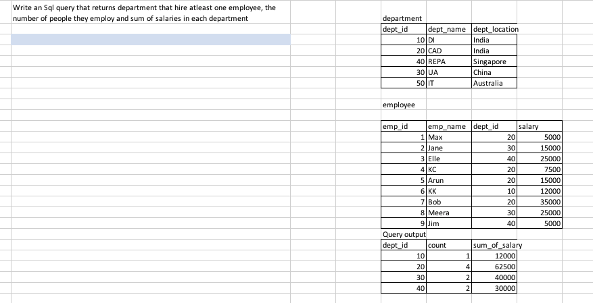This screenshot has width=593, height=303.
Task: Click the emp_id column header
Action: pyautogui.click(x=404, y=126)
